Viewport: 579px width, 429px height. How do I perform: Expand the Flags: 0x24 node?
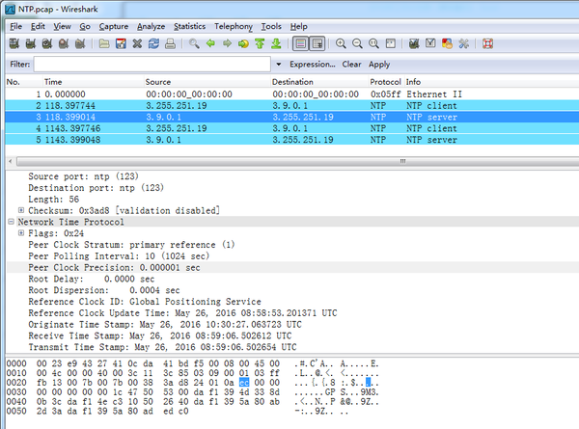[21, 232]
